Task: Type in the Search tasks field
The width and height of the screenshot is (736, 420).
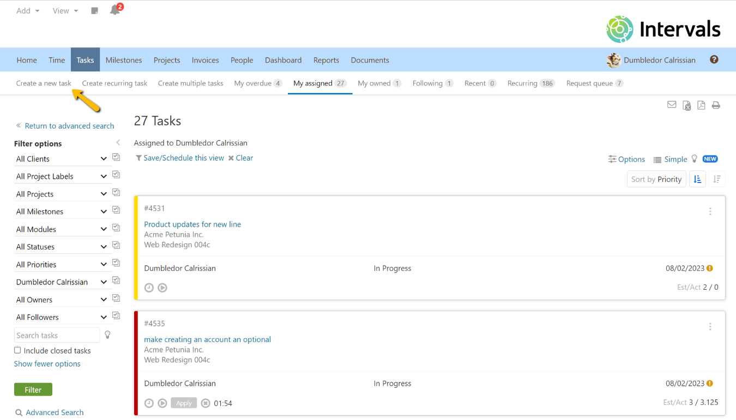Action: [x=57, y=335]
